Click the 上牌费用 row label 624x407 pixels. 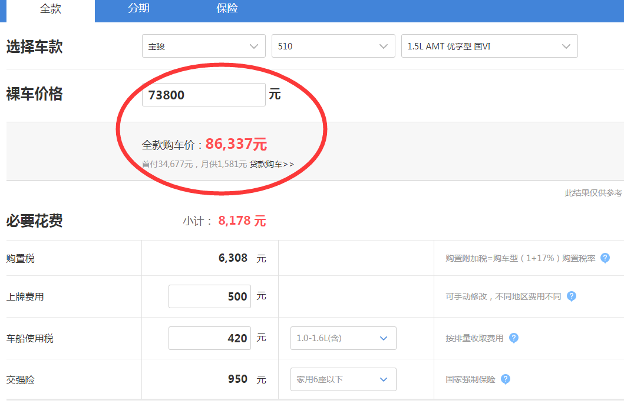click(25, 296)
